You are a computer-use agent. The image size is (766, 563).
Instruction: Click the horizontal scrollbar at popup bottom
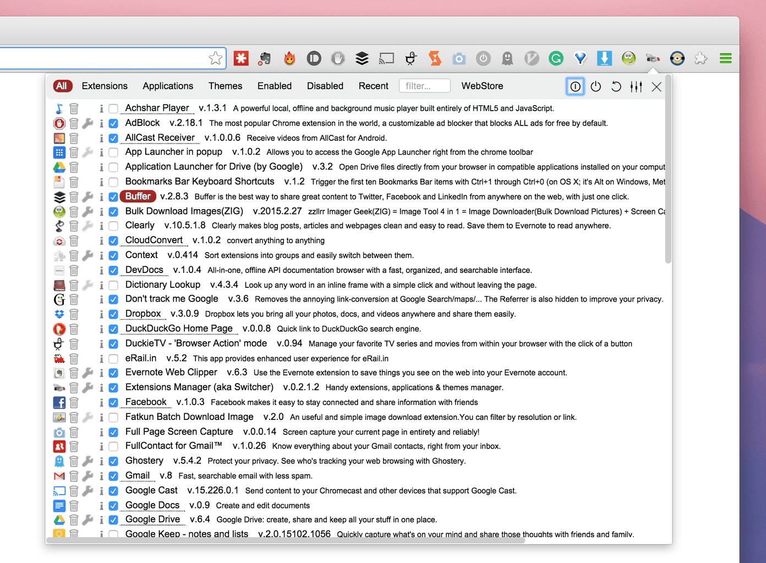point(286,540)
